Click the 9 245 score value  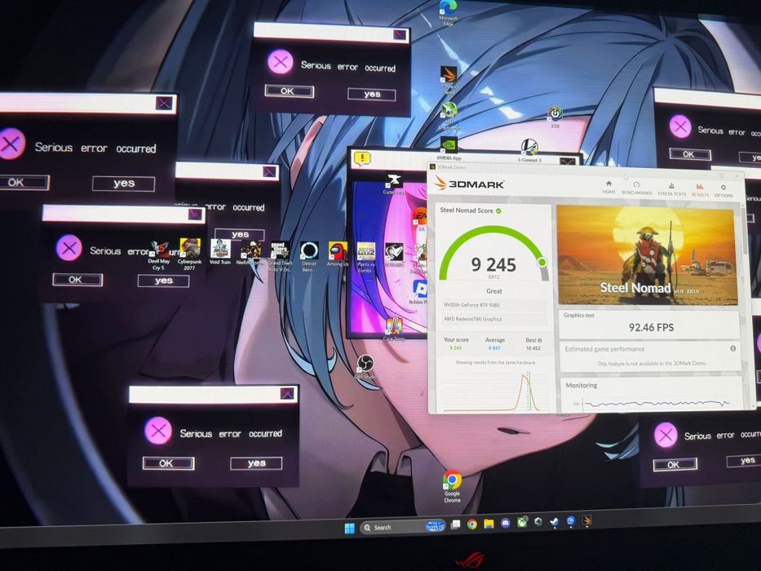tap(493, 264)
